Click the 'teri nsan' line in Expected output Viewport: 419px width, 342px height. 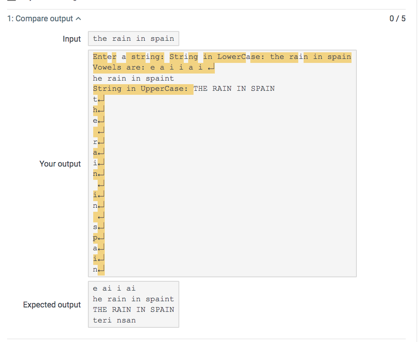coord(114,320)
